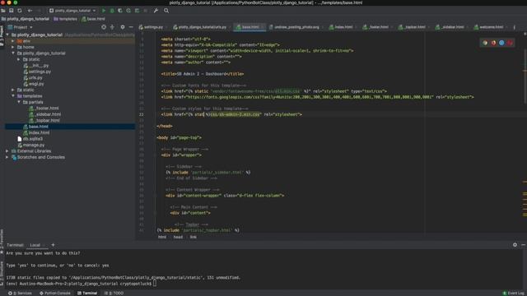This screenshot has height=296, width=527.
Task: Expand the env folder in the tree
Action: 13,41
